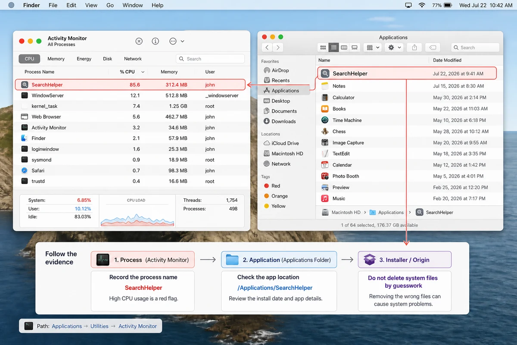Click the Web Browser process icon

click(x=25, y=117)
